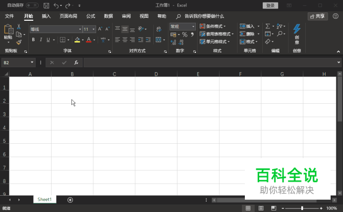Toggle Bold formatting

[33, 40]
